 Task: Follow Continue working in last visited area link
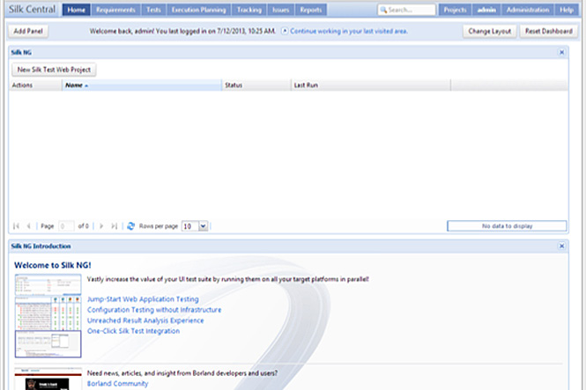coord(349,31)
